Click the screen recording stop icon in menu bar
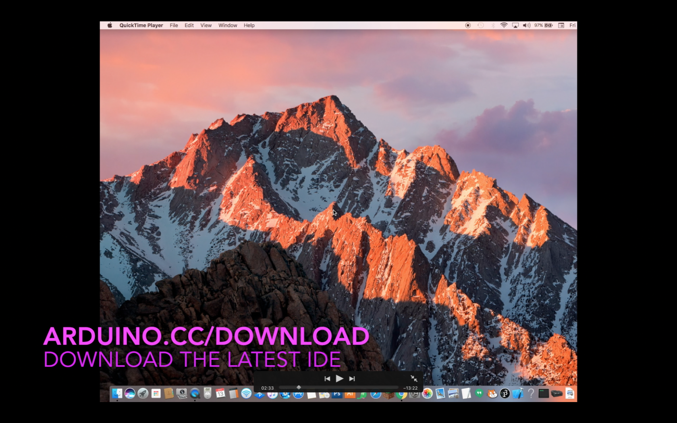The image size is (677, 423). click(x=468, y=25)
